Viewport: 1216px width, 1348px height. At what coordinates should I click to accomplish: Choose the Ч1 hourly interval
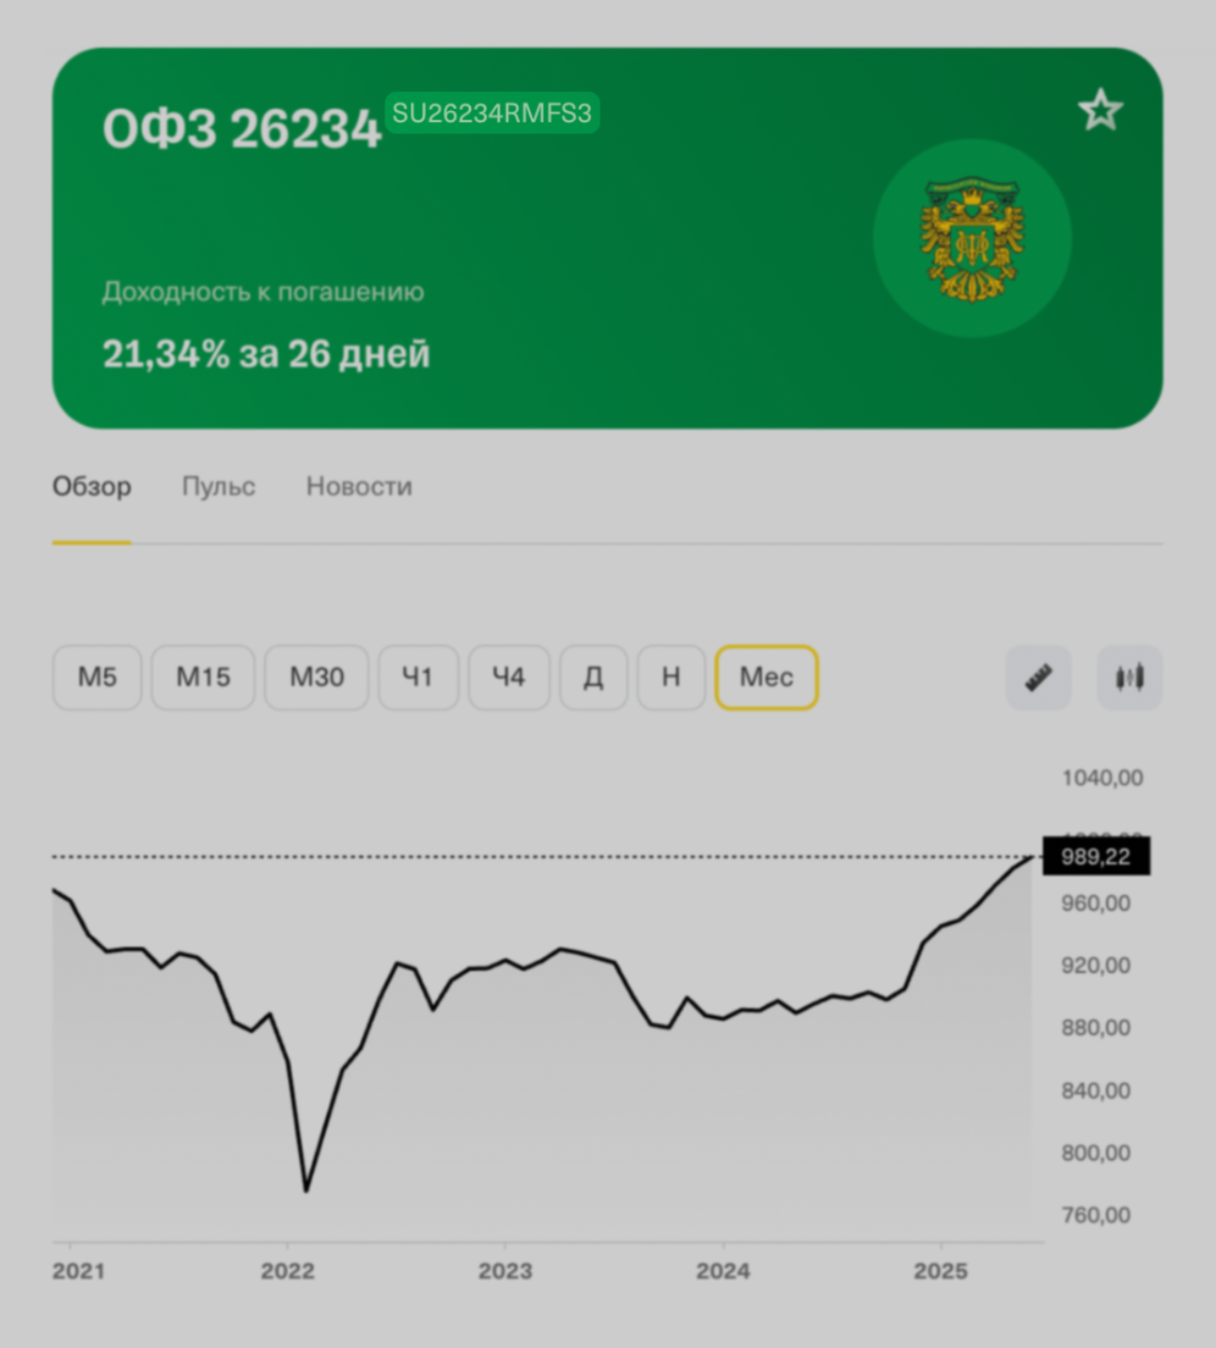coord(418,677)
